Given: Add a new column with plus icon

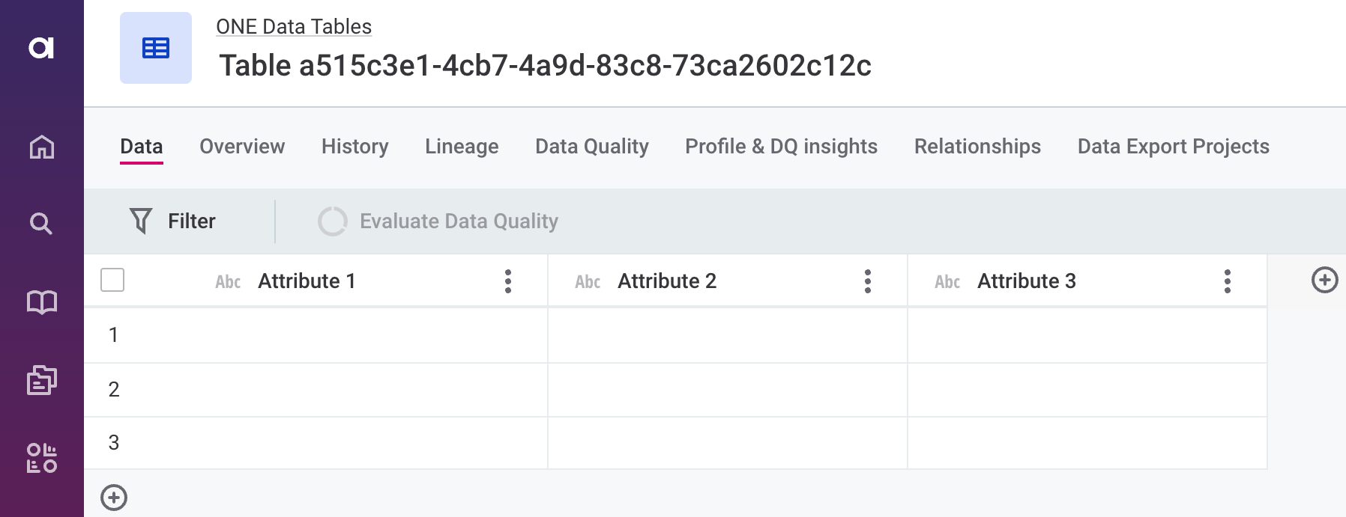Looking at the screenshot, I should (x=1324, y=281).
